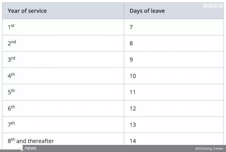Click the cell showing 11 days of leave

174,92
